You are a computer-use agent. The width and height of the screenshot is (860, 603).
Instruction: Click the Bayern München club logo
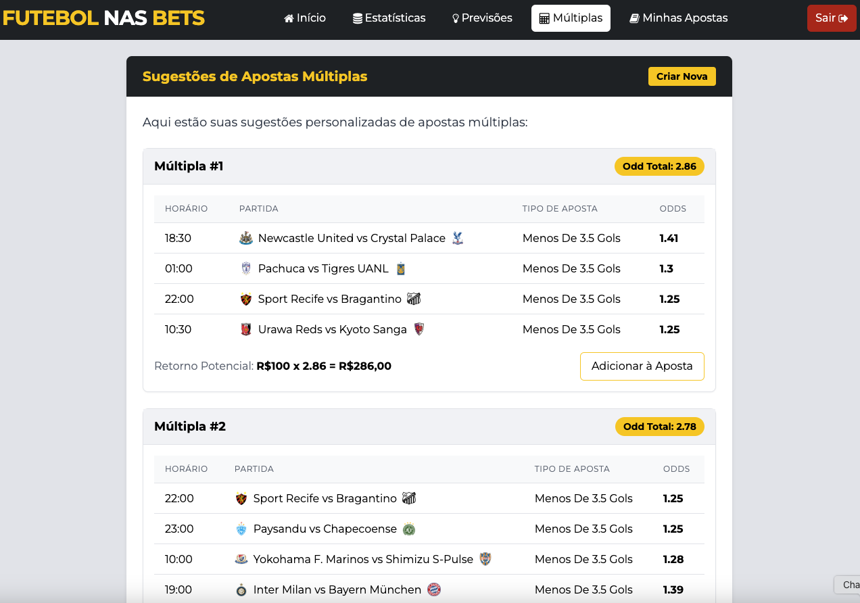434,589
